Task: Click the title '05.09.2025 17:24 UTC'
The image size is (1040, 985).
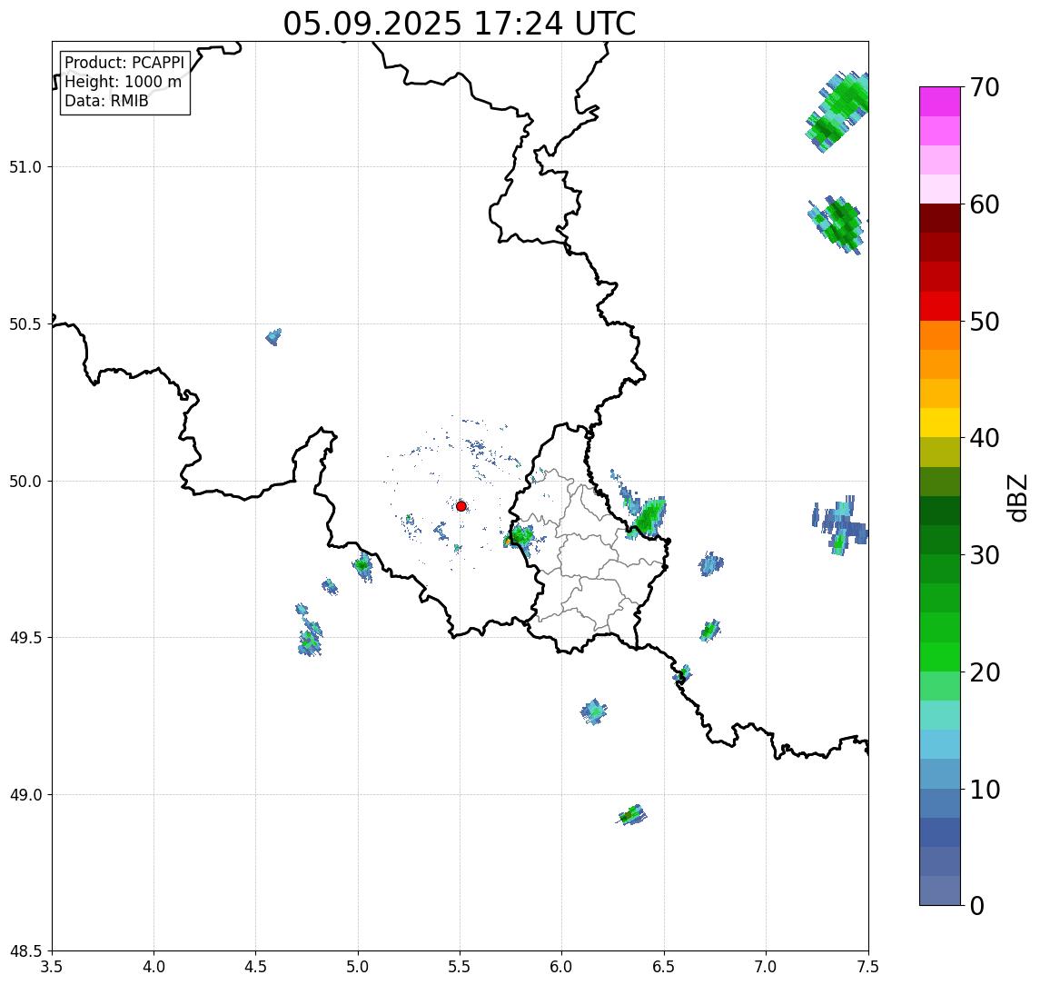Action: click(x=459, y=24)
